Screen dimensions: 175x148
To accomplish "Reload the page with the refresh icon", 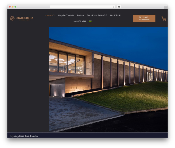I will (114, 7).
